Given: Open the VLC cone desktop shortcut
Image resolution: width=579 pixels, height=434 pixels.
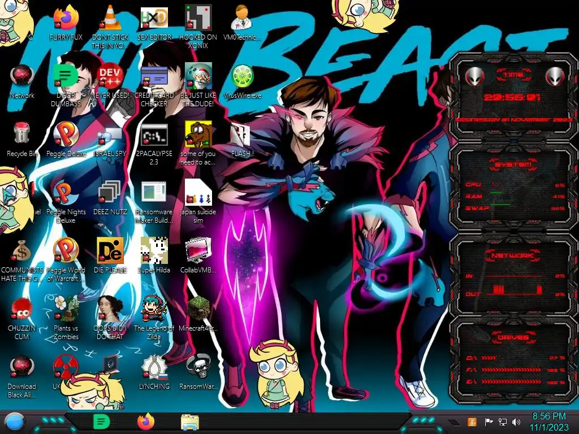Looking at the screenshot, I should pos(110,19).
